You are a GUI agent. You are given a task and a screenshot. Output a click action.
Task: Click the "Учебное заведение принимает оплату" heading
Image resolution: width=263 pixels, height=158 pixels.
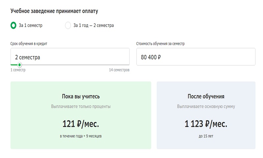[x=54, y=11]
